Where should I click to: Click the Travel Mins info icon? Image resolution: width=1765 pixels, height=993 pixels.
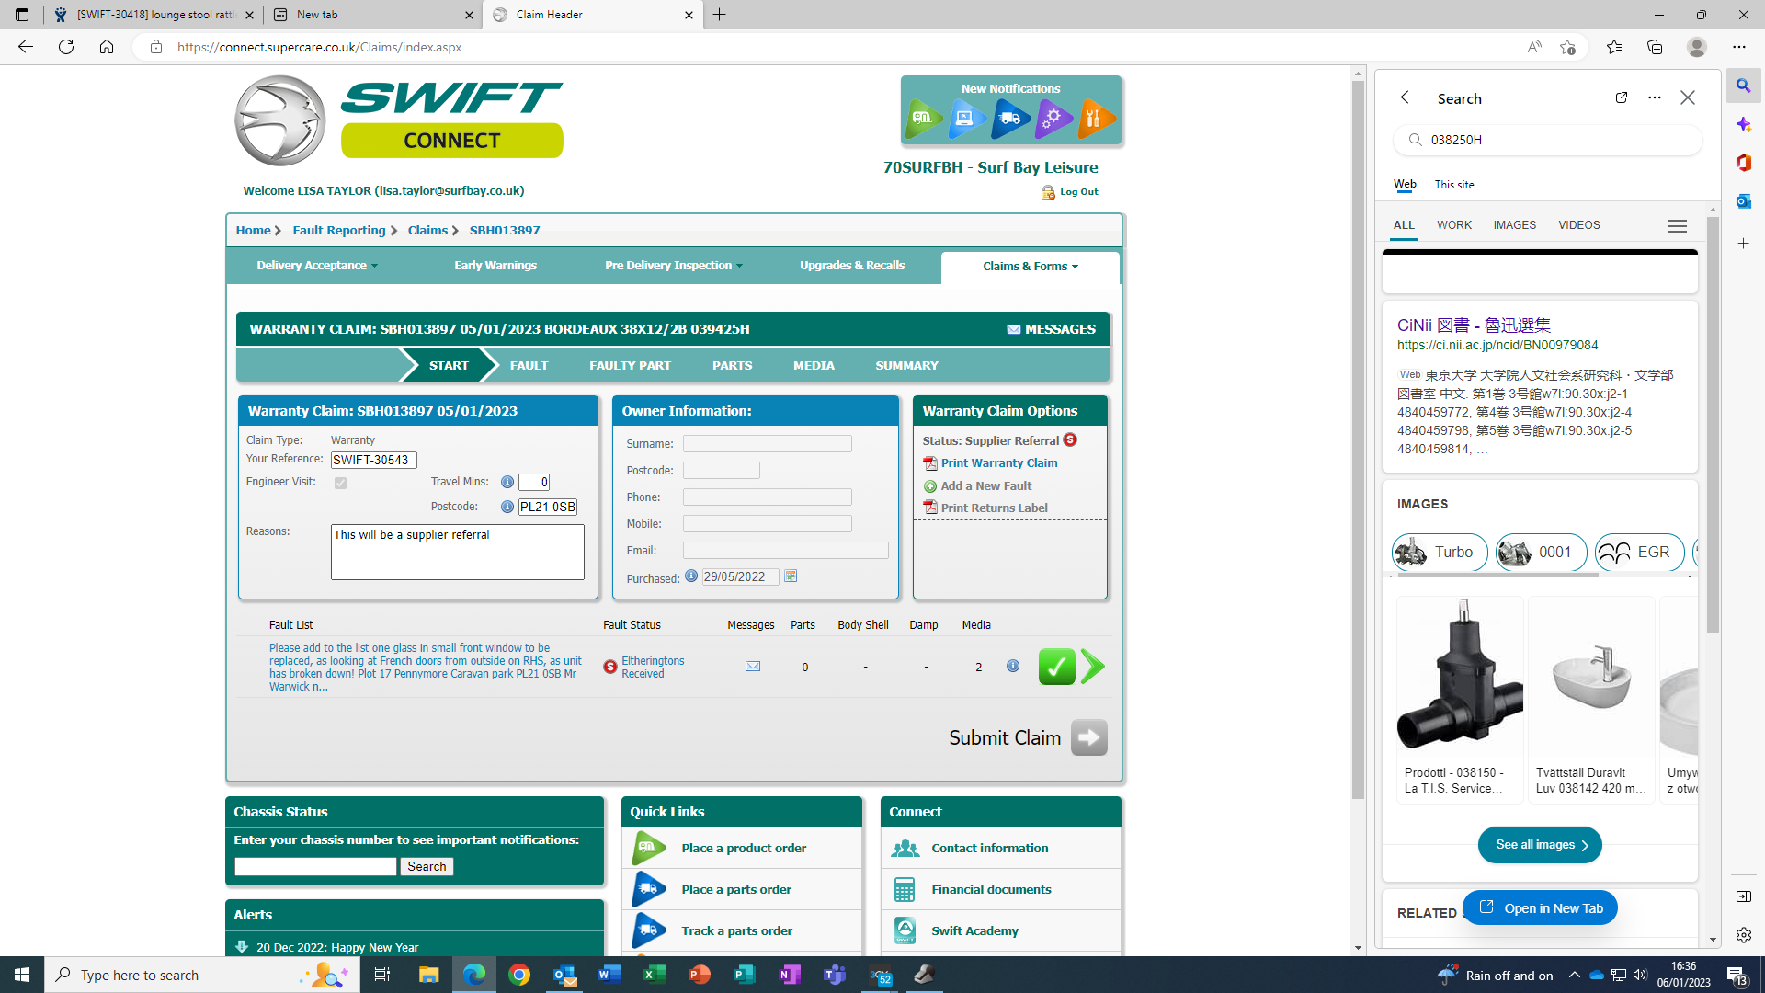click(507, 482)
